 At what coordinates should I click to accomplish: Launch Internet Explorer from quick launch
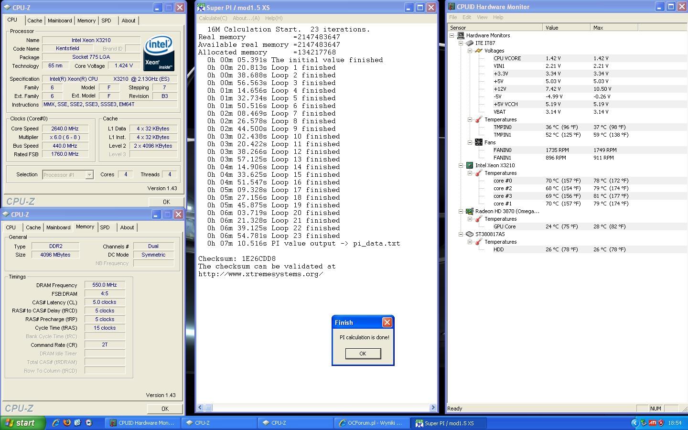click(55, 423)
